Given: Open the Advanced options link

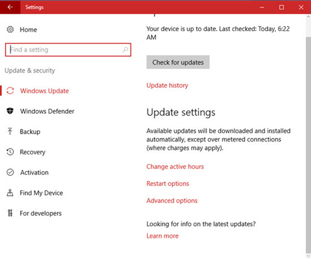Looking at the screenshot, I should point(172,201).
